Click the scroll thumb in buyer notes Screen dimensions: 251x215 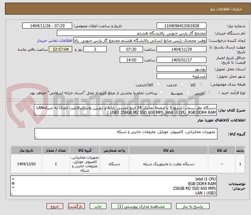click(x=13, y=183)
